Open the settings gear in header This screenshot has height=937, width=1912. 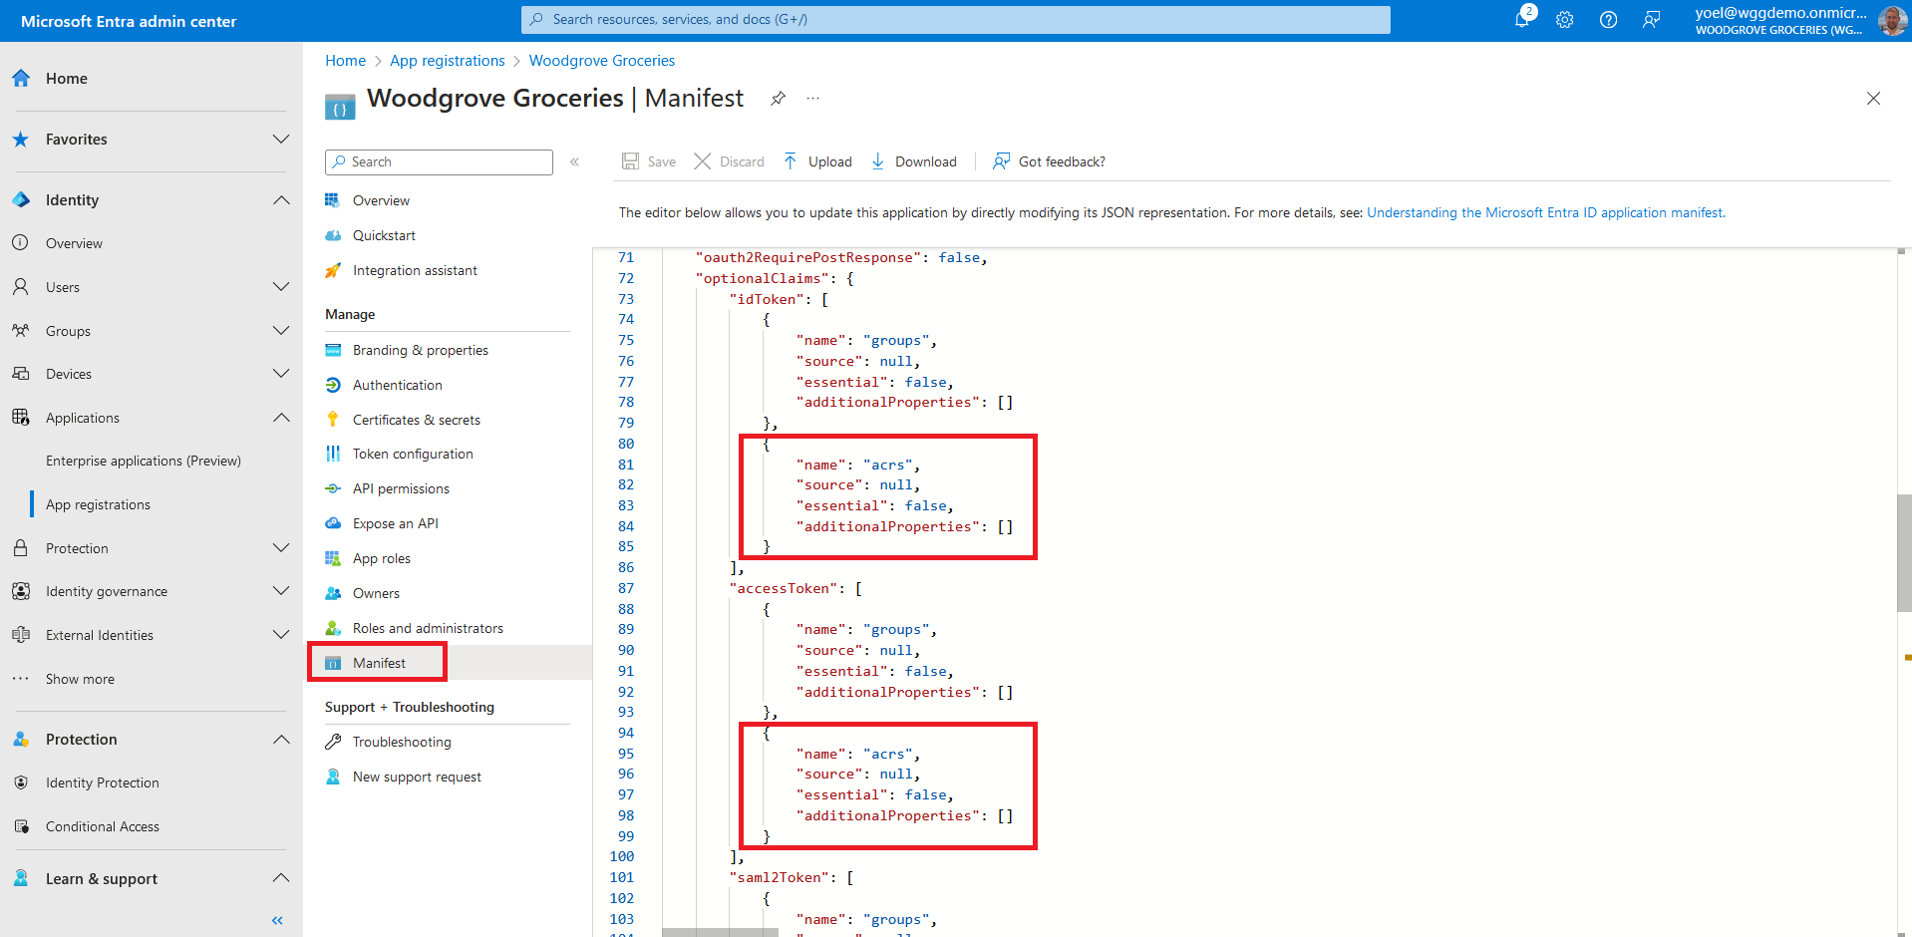[1564, 20]
